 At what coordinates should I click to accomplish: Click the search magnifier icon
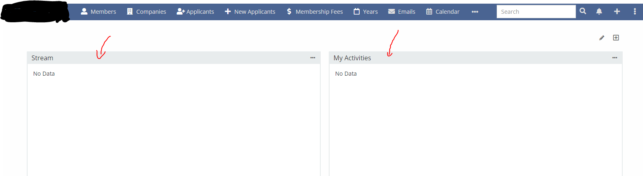(x=583, y=11)
